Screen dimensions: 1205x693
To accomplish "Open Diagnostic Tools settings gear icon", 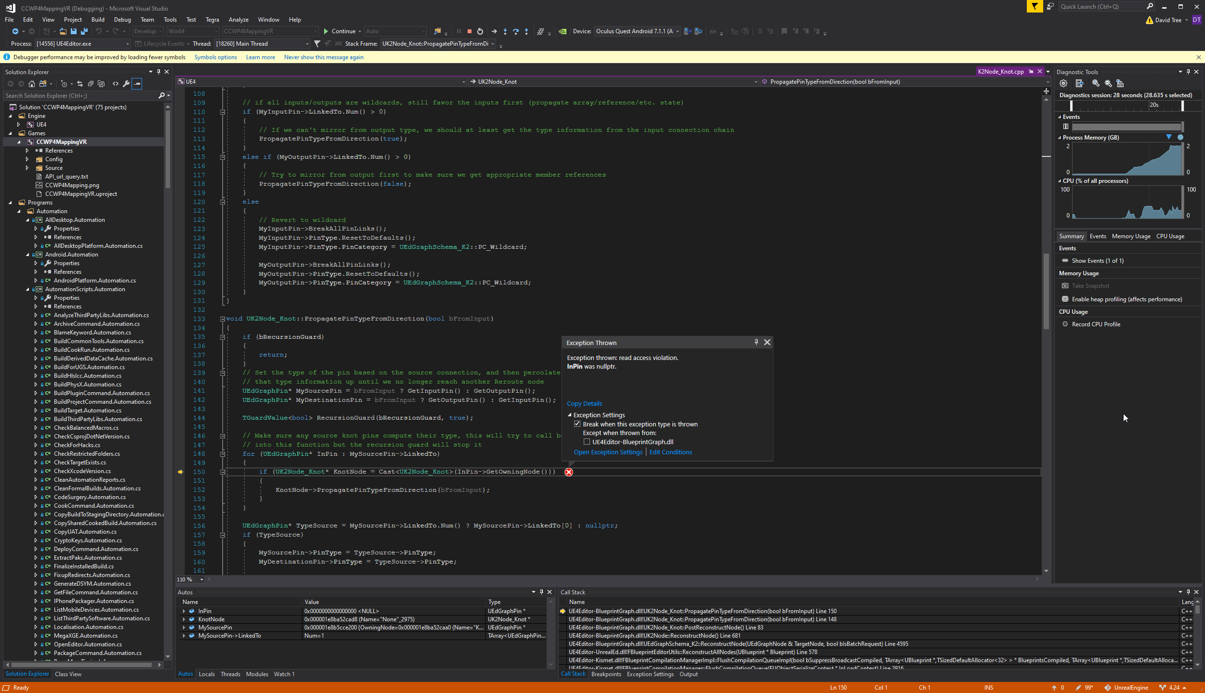I will tap(1063, 83).
